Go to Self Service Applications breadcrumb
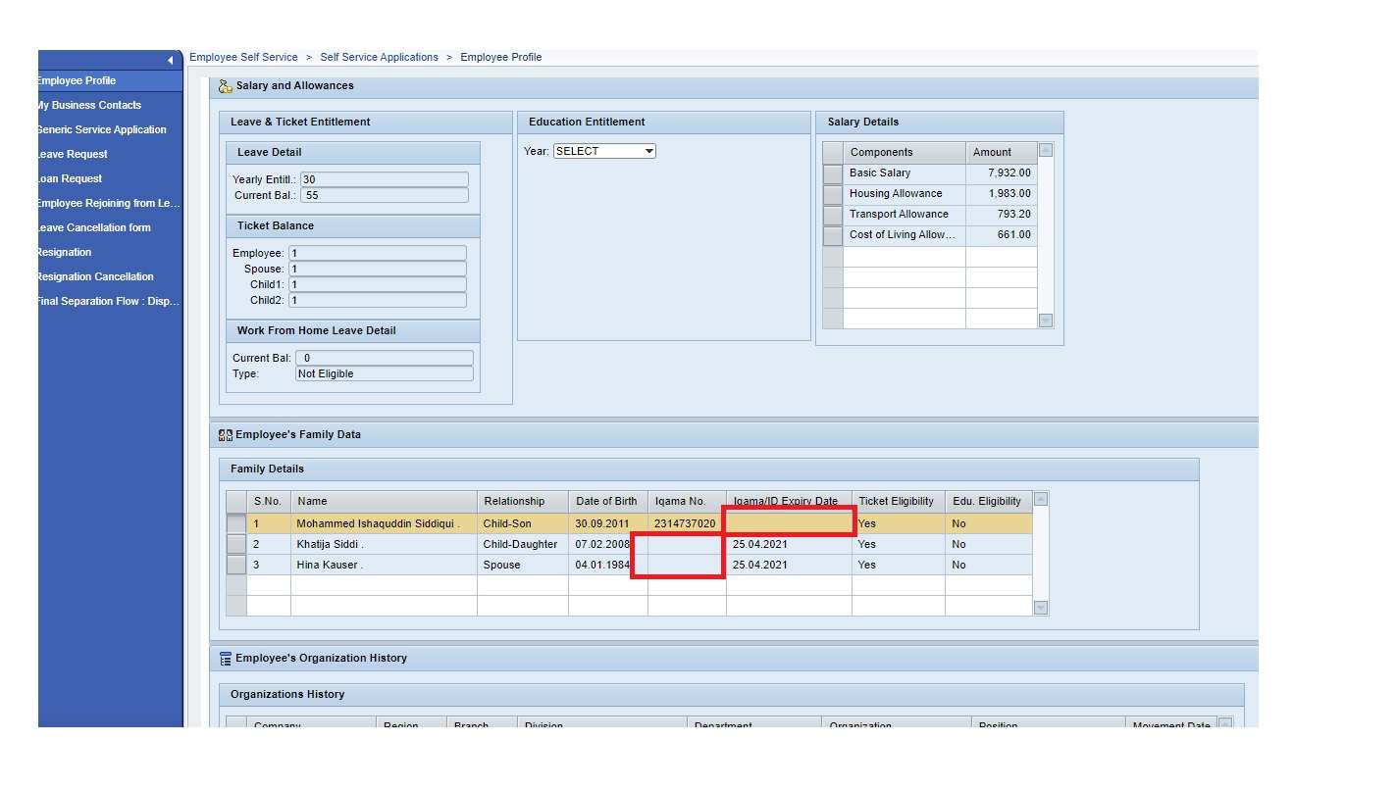Screen dimensions: 1397x791 tap(379, 57)
